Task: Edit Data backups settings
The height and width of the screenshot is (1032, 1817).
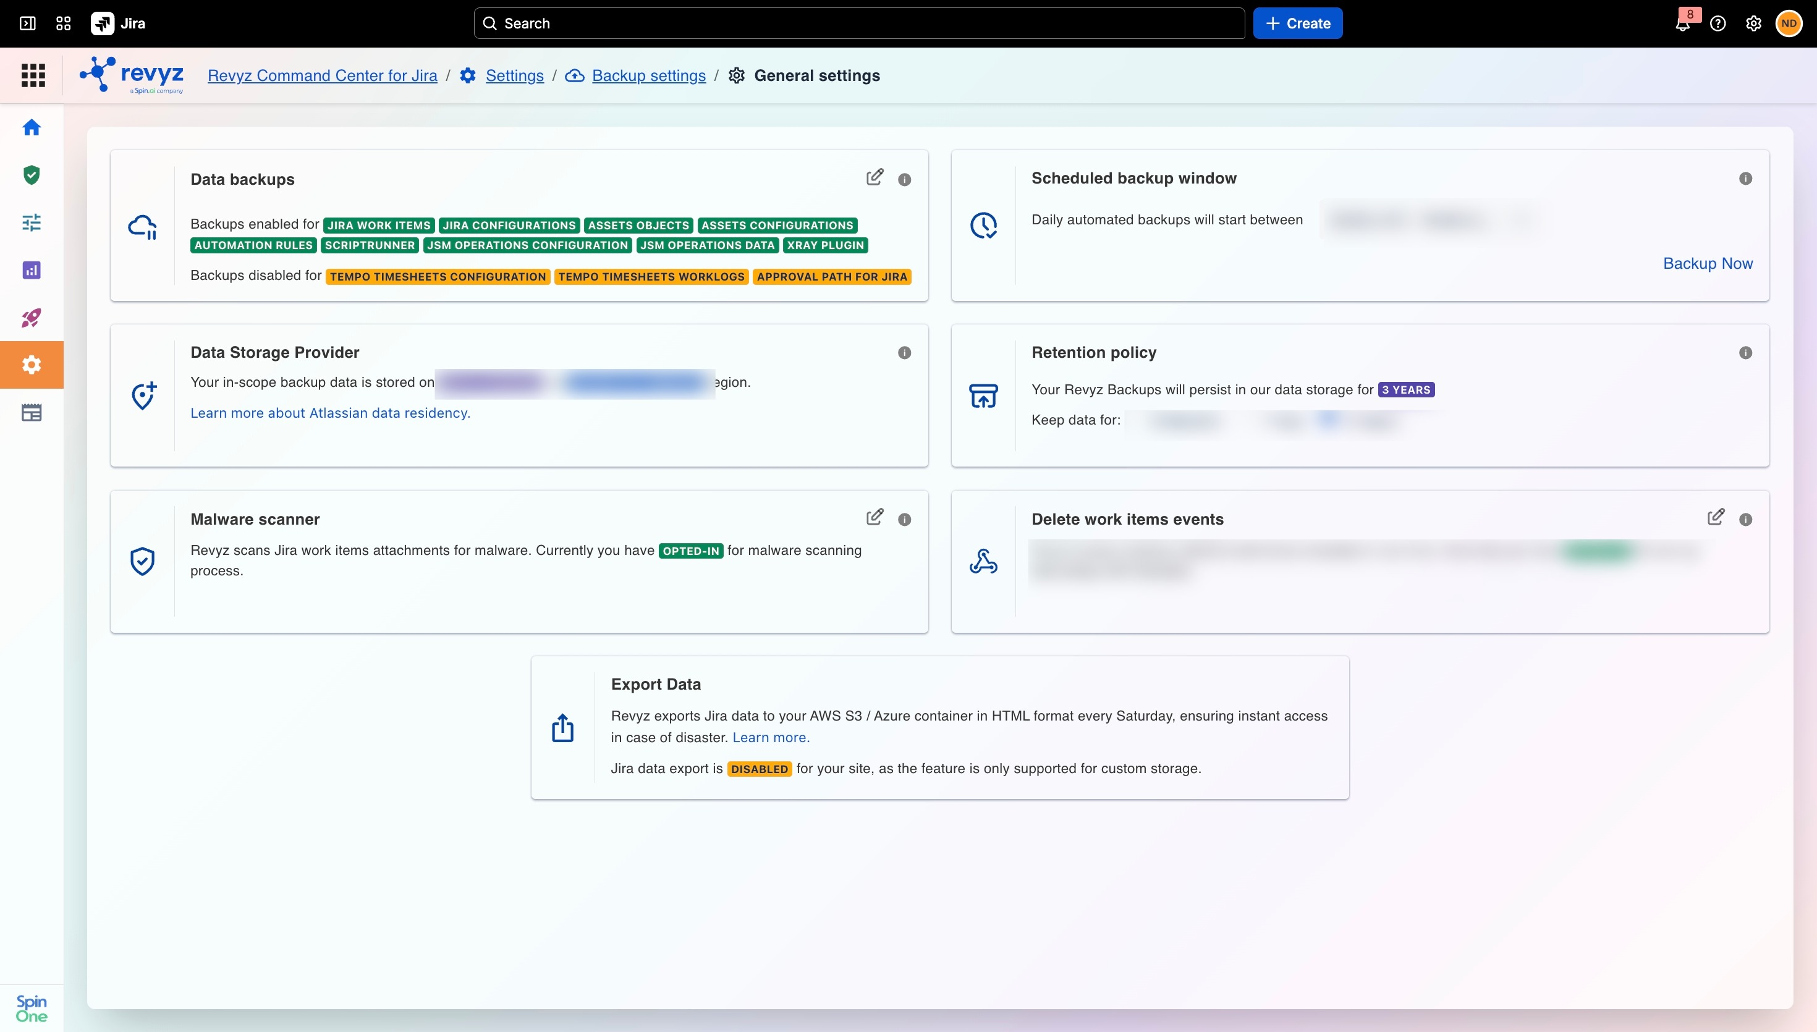Action: [x=875, y=177]
